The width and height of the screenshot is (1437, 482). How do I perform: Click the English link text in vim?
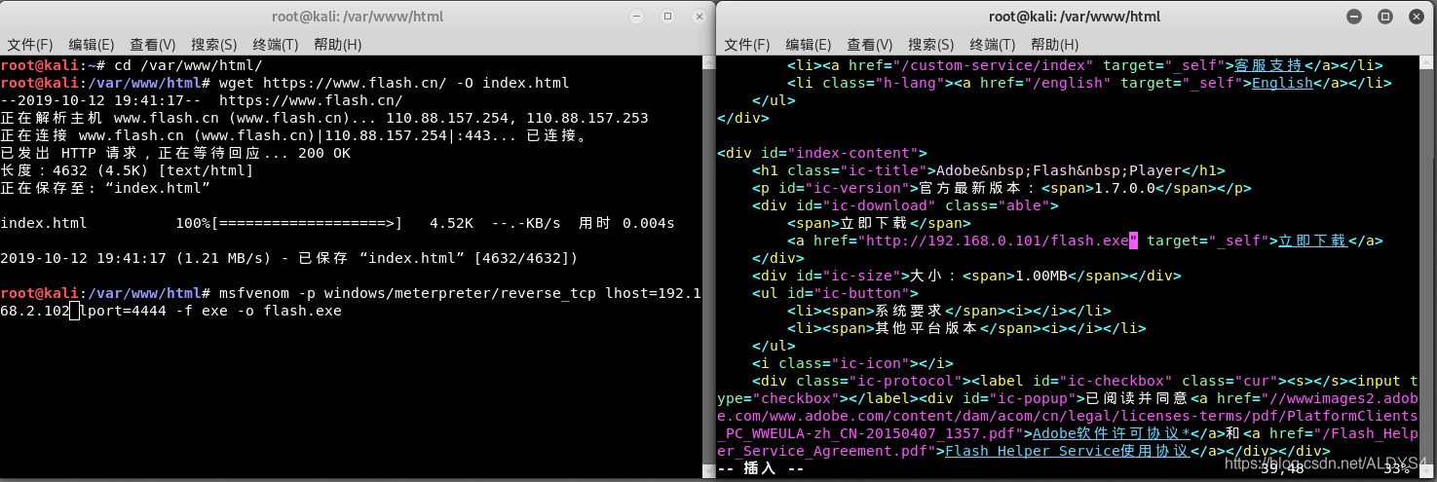click(x=1282, y=83)
